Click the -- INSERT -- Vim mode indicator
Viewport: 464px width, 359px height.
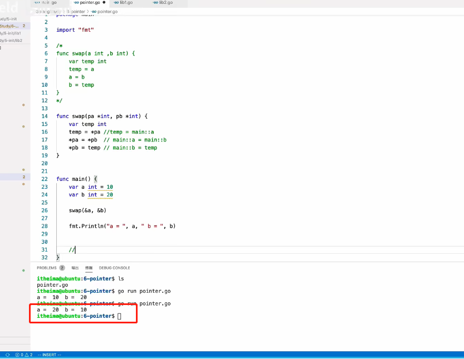pos(49,355)
